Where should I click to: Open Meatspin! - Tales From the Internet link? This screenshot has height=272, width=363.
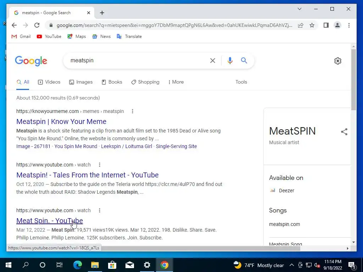88,175
